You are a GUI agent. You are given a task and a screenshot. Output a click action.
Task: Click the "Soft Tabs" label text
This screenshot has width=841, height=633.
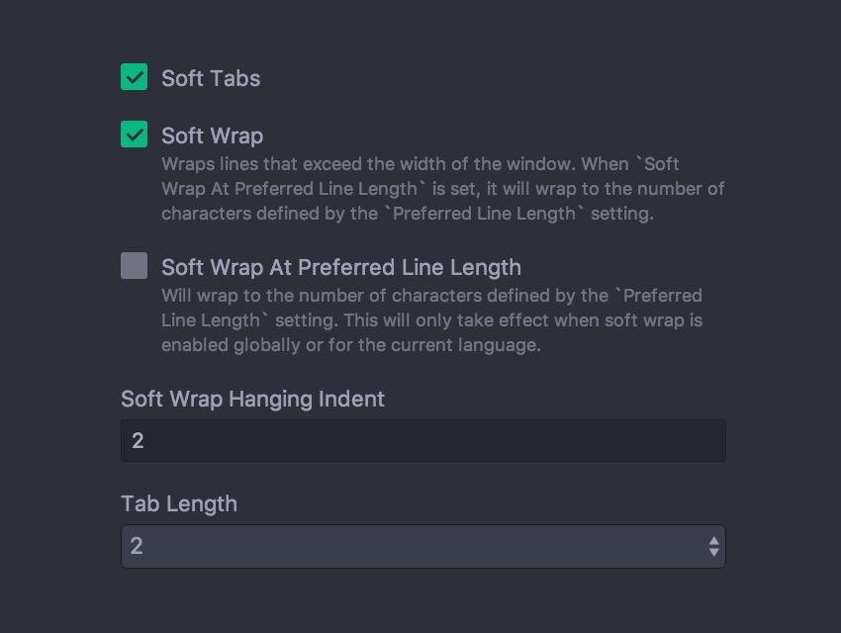tap(211, 78)
